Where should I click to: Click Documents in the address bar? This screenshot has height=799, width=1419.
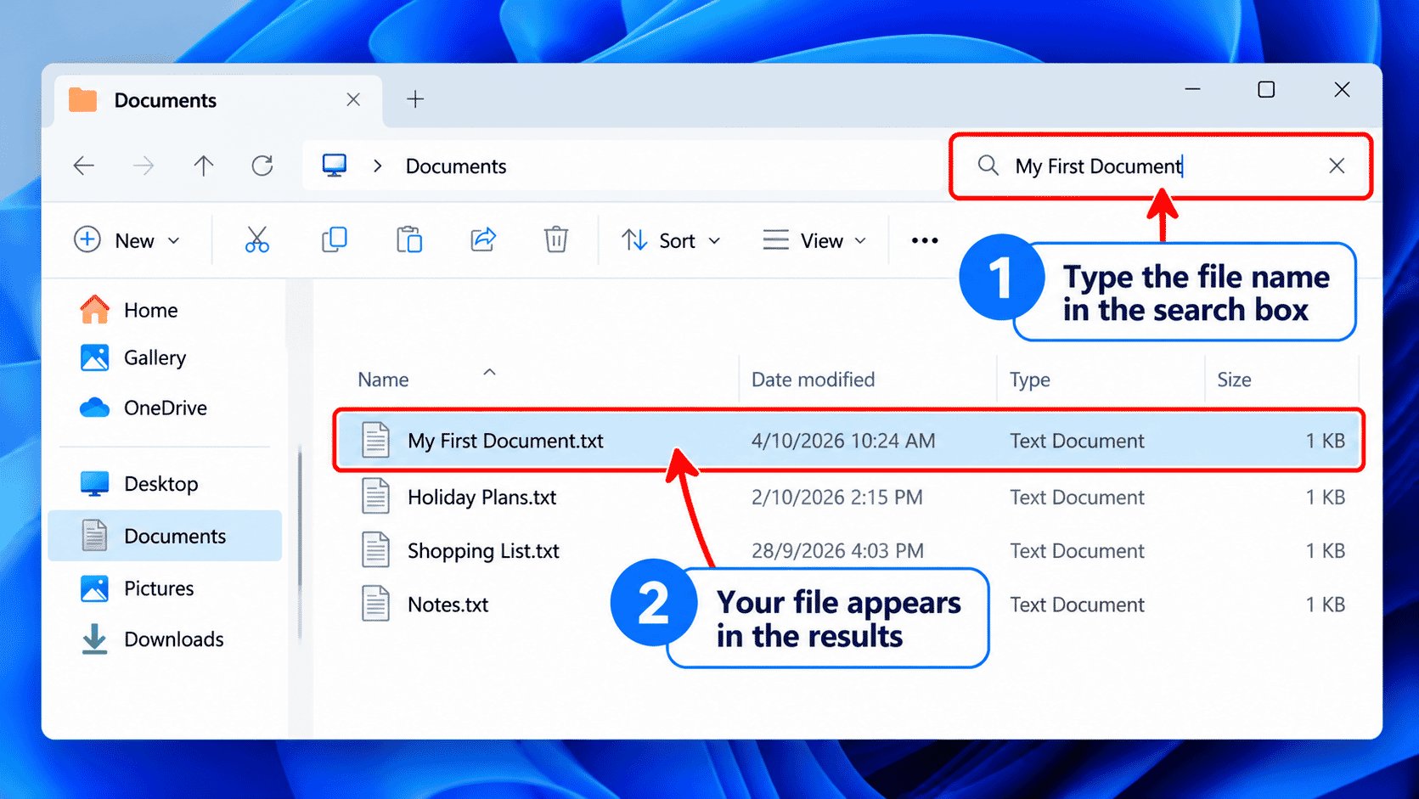pos(456,166)
